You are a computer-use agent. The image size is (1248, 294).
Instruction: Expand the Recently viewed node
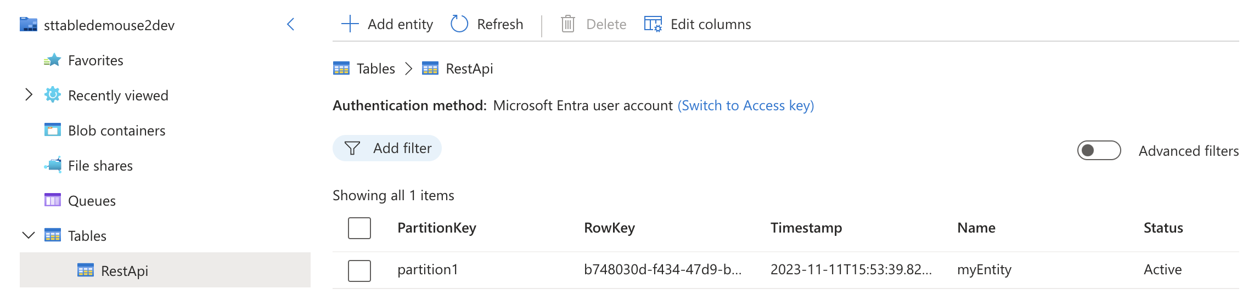[x=29, y=95]
